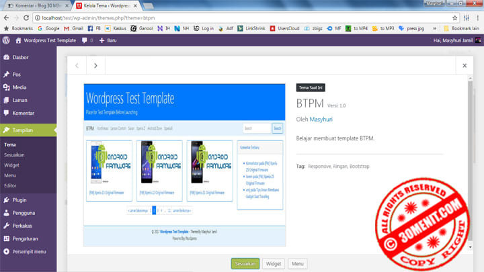Open the Google bookmark
484x272 pixels.
(x=49, y=28)
